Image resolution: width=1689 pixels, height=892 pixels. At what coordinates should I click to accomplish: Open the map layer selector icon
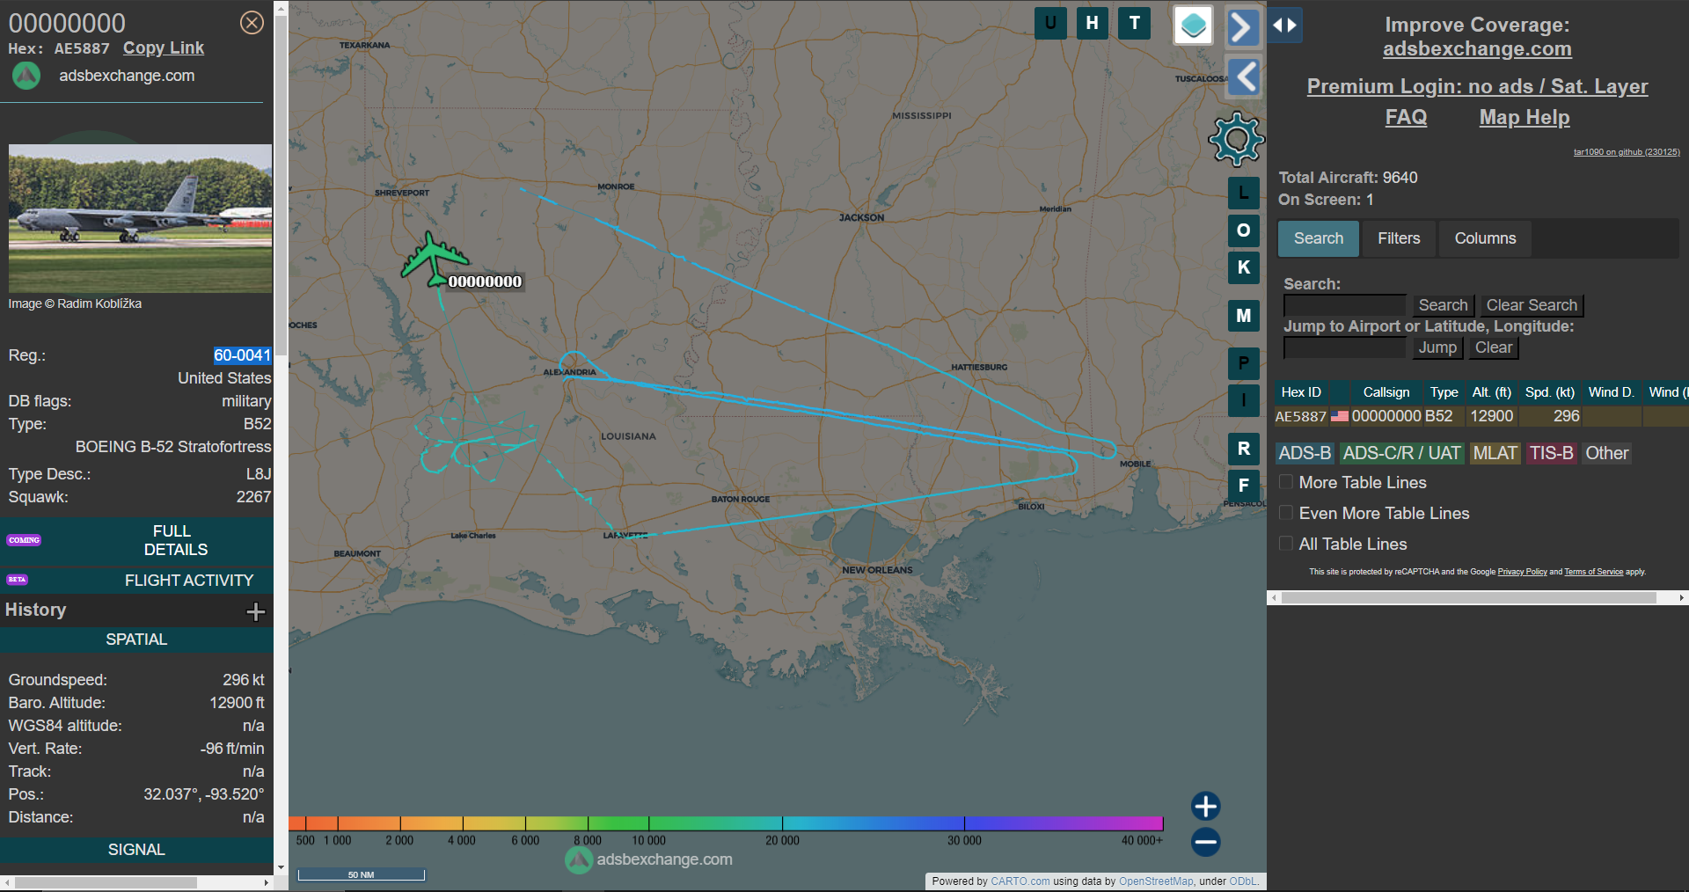pos(1193,25)
